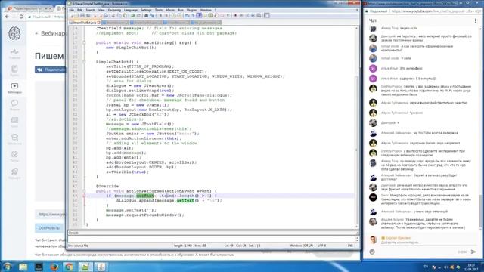484x272 pixels.
Task: Click the send message arrow in chat
Action: [x=473, y=252]
